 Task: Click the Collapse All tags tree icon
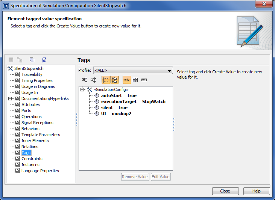(94, 80)
